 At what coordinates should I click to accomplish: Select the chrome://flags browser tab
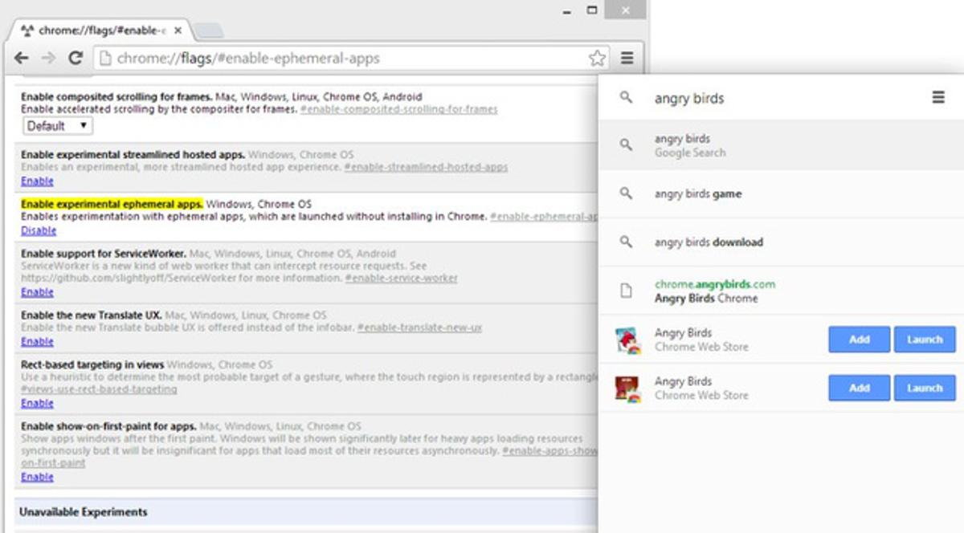point(100,31)
